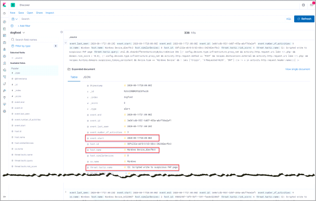Screen dimensions: 316x201
Task: Click the Refresh button
Action: pyautogui.click(x=304, y=19)
